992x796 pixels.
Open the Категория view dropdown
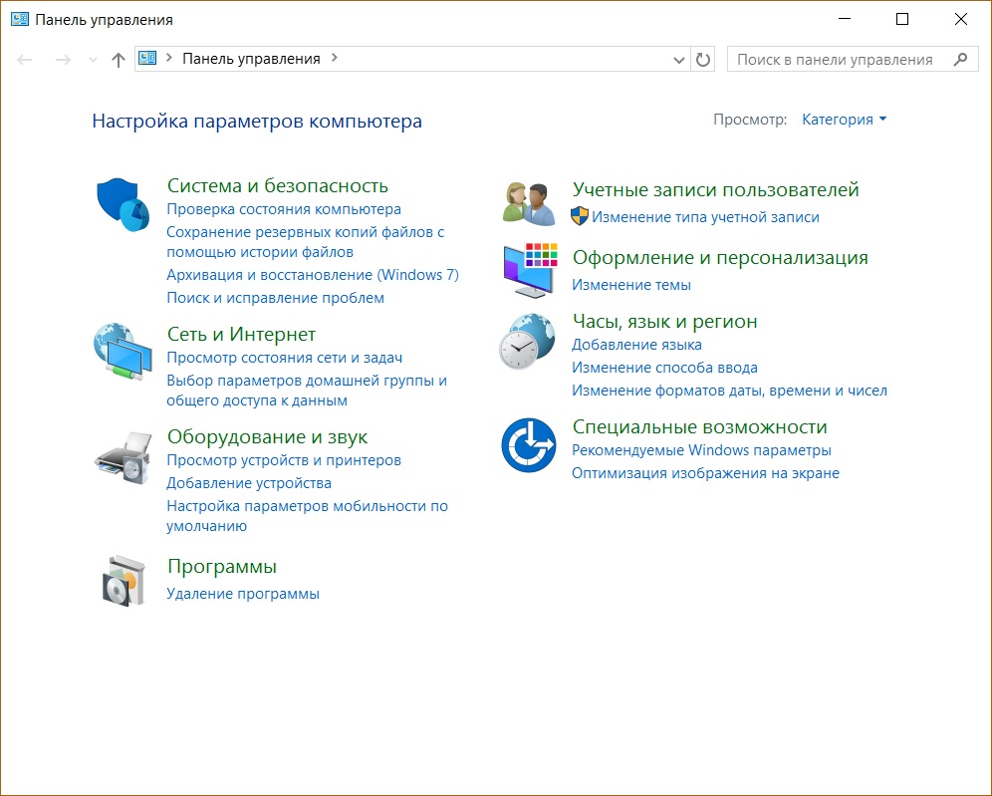coord(844,120)
